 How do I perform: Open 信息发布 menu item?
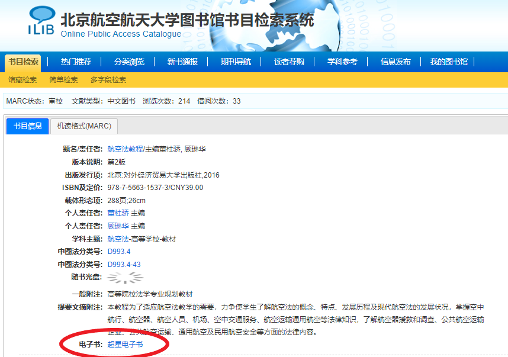click(396, 62)
